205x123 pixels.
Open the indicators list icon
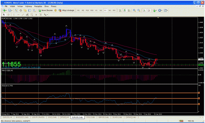pyautogui.click(x=154, y=10)
